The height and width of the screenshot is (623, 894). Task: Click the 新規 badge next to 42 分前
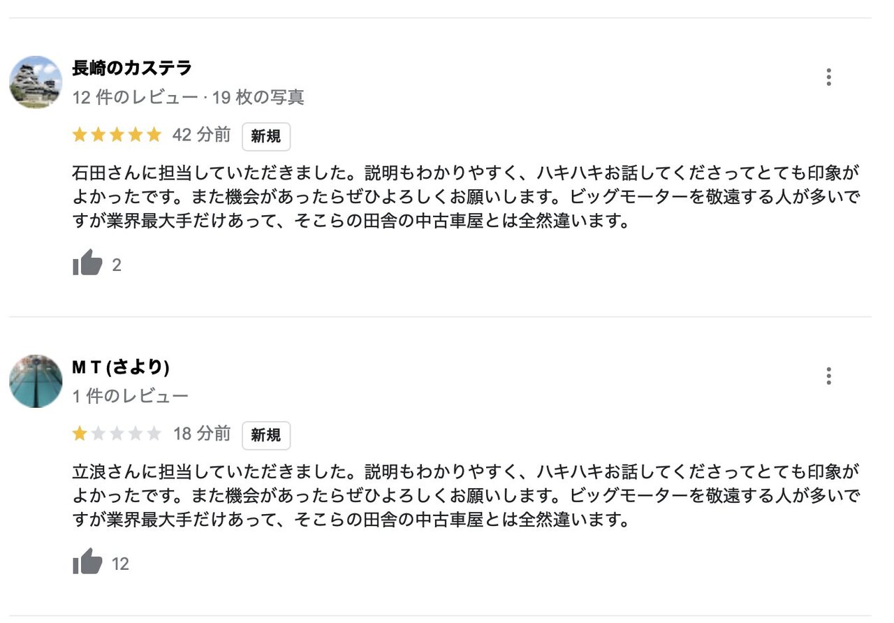[266, 137]
